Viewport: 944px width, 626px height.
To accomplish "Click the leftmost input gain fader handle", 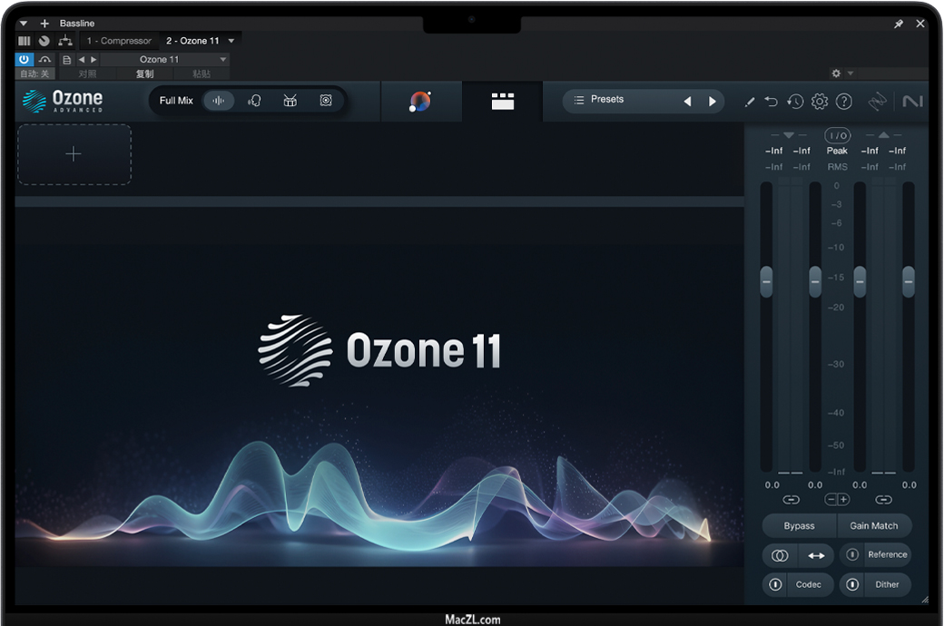I will pos(766,281).
